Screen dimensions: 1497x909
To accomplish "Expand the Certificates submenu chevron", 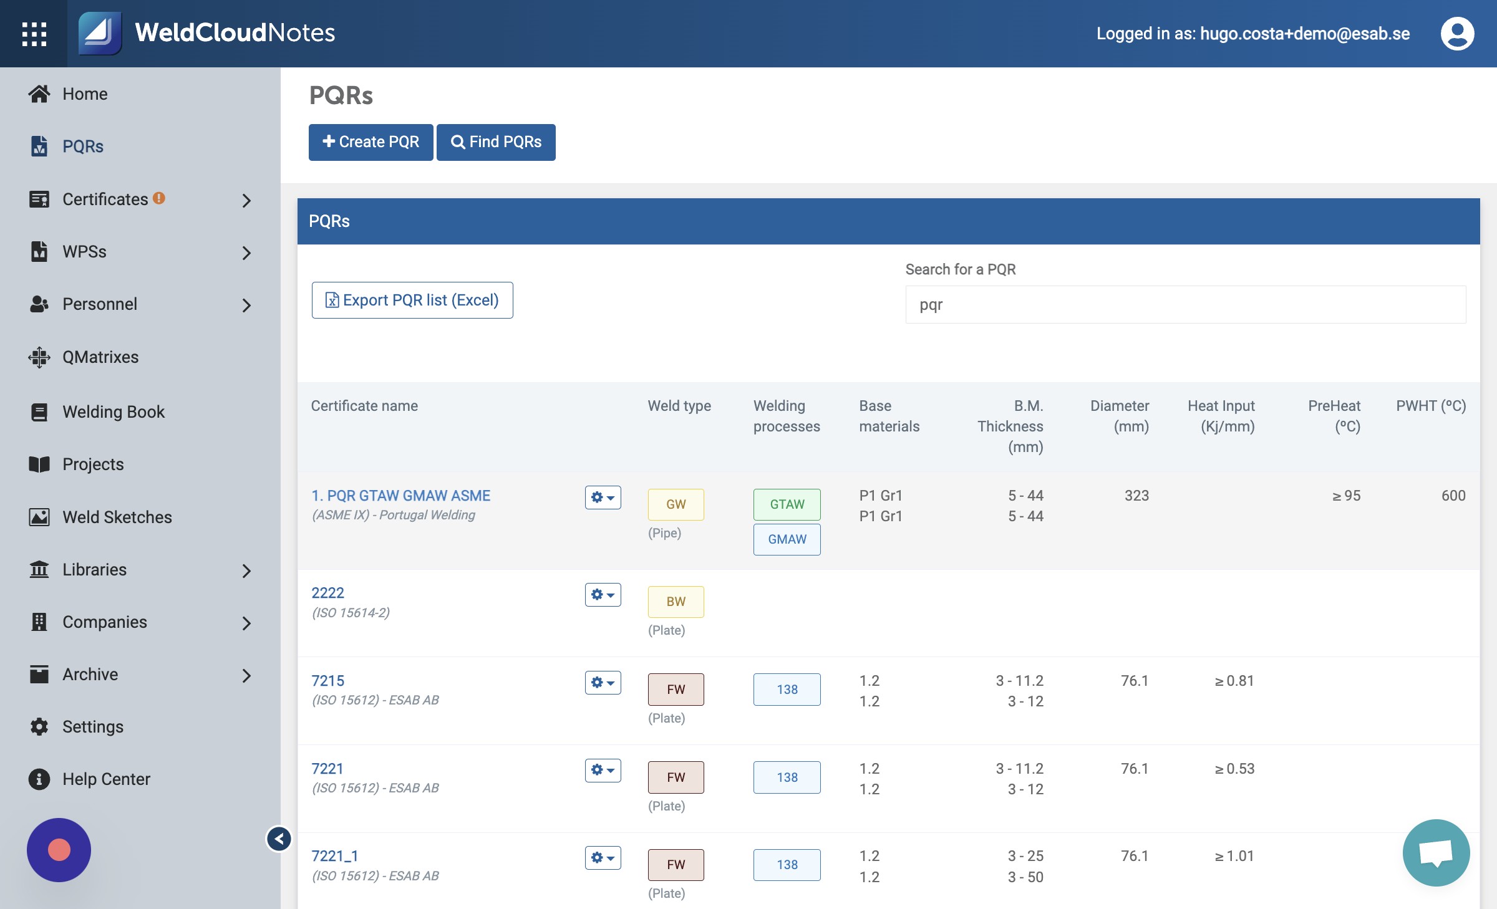I will tap(246, 200).
